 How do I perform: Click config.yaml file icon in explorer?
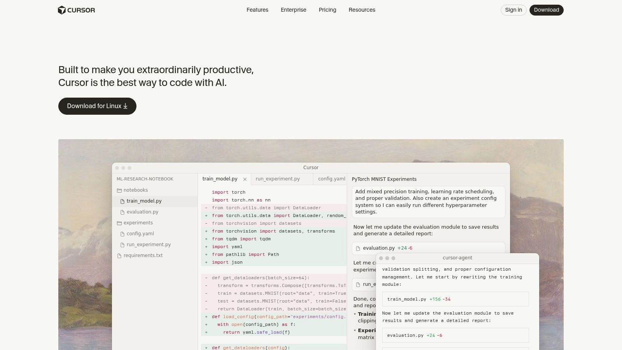point(122,234)
